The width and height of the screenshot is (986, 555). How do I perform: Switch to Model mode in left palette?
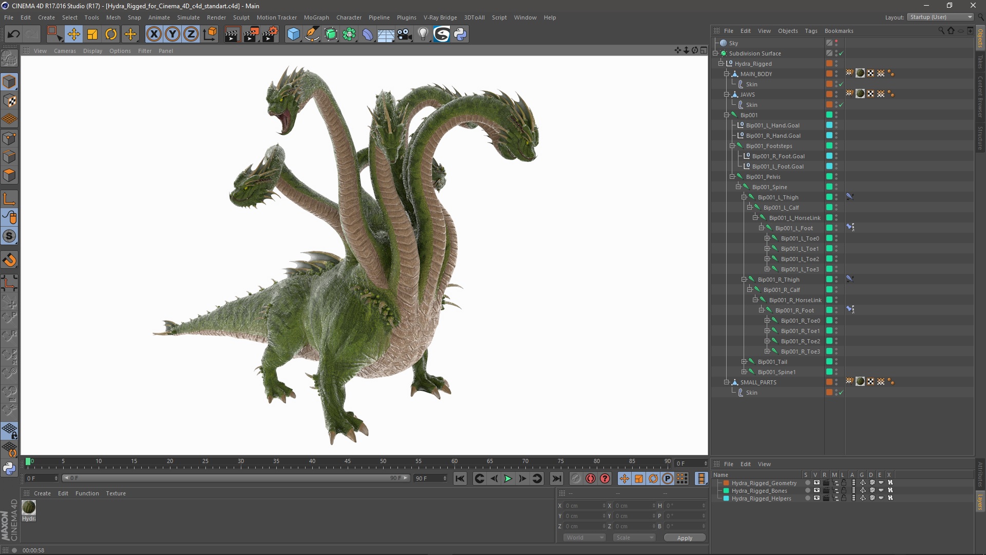pyautogui.click(x=9, y=82)
